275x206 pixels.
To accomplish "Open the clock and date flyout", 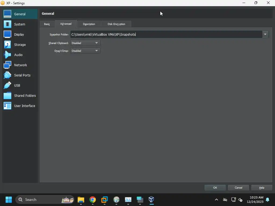I will (255, 200).
